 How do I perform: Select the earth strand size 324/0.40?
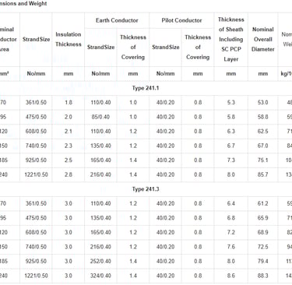[100, 276]
